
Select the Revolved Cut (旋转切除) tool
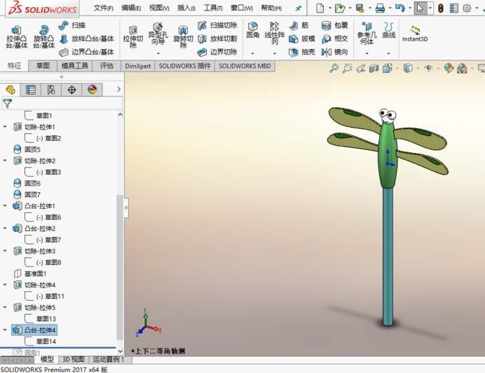[183, 37]
